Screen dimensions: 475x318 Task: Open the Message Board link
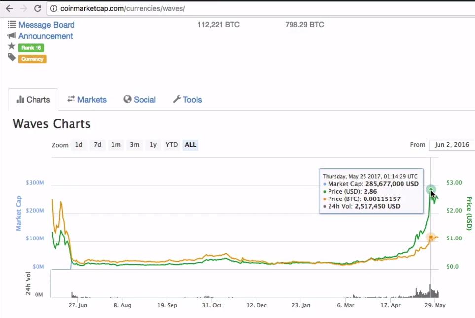pos(46,25)
